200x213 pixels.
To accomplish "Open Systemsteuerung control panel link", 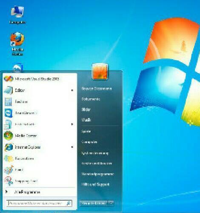I will [95, 153].
